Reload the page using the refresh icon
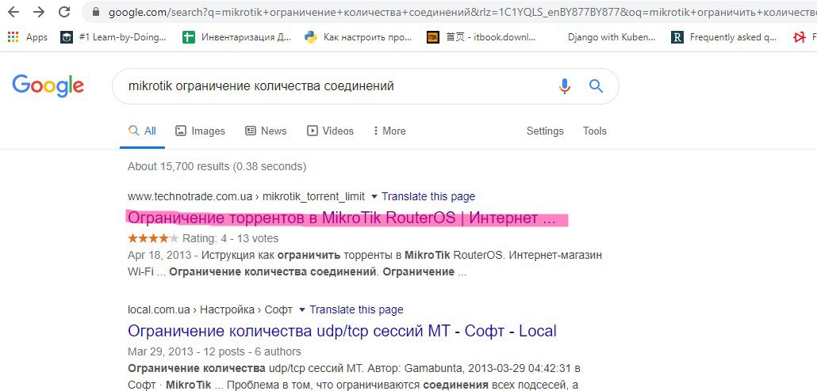Screen dimensions: 817x391 coord(63,11)
